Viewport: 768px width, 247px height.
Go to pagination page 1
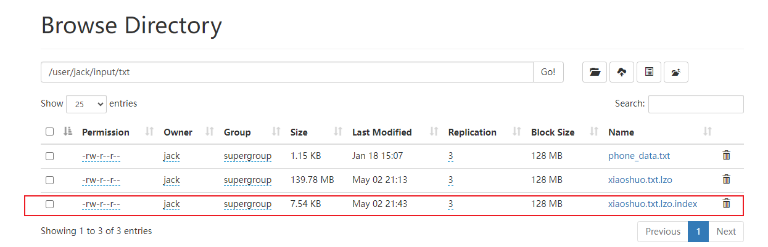point(698,232)
